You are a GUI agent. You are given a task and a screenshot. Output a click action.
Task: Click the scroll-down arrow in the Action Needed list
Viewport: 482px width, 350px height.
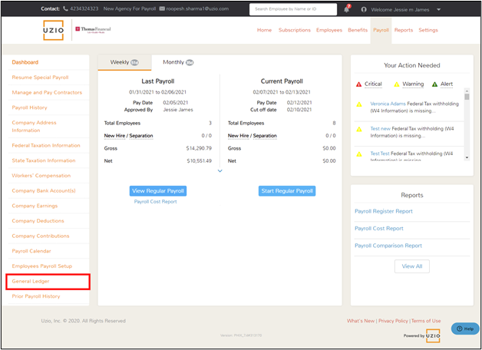point(467,157)
